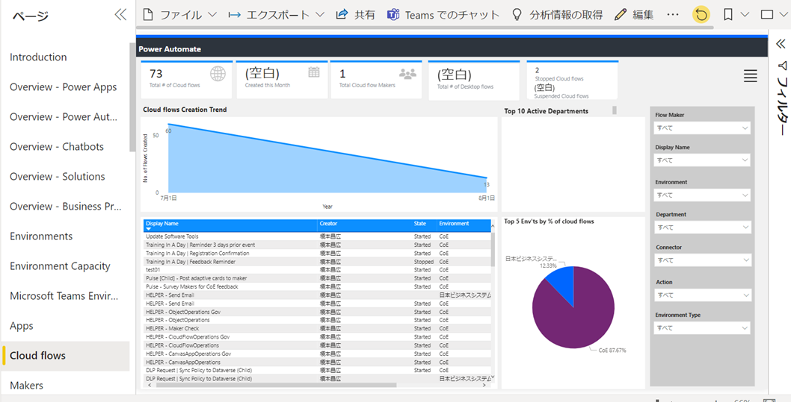Select Pulse - Survey Makers for CoE feedback

[x=317, y=287]
